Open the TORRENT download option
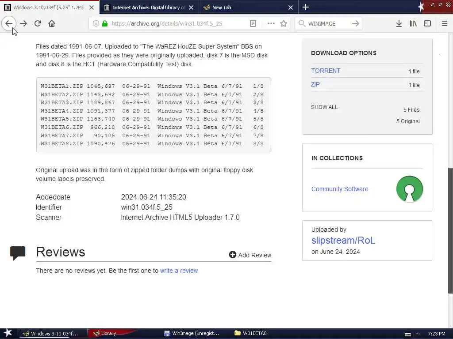This screenshot has width=453, height=339. [326, 71]
